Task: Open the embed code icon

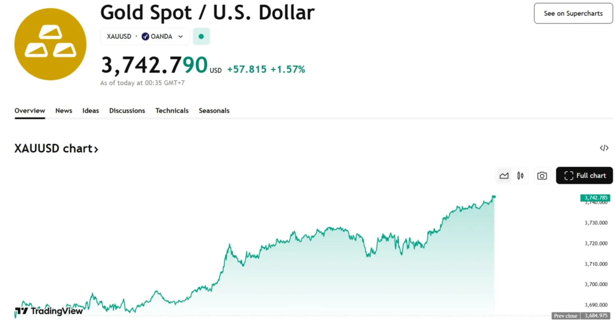Action: tap(604, 148)
